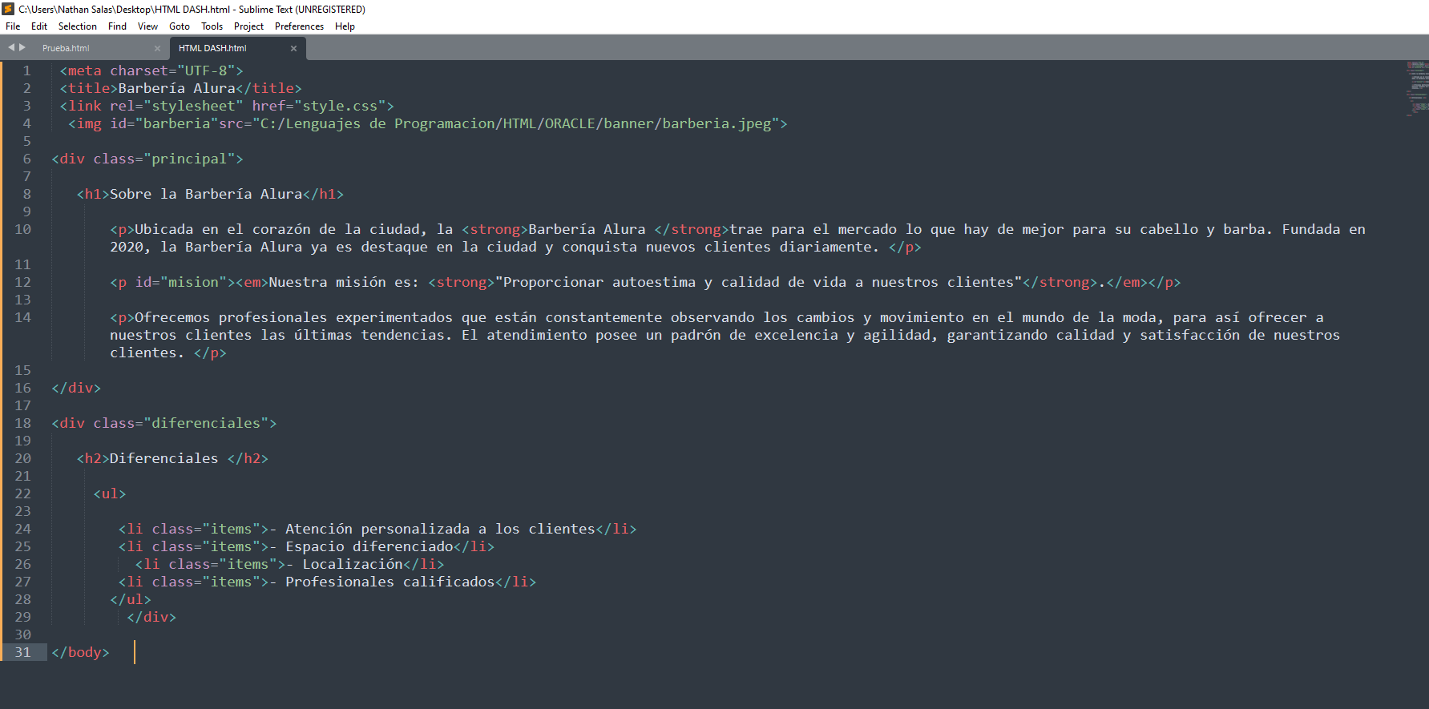Click the div class="principal" tag
The width and height of the screenshot is (1429, 709).
pyautogui.click(x=147, y=159)
